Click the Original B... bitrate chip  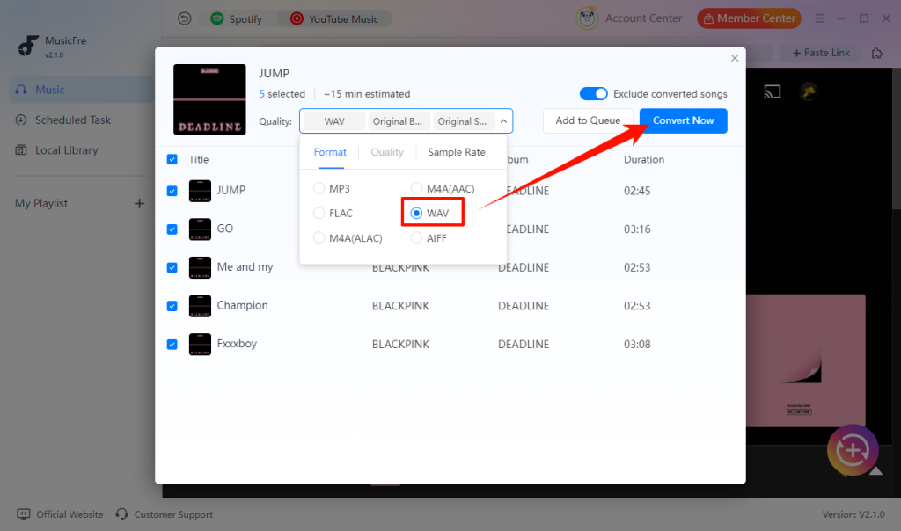coord(398,121)
